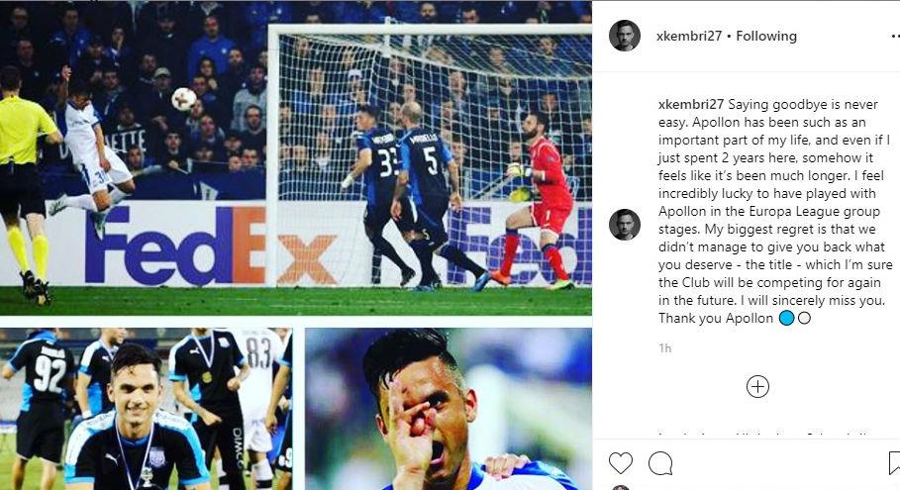Open the xkembri27 username link in the header
This screenshot has height=490, width=900.
[689, 37]
